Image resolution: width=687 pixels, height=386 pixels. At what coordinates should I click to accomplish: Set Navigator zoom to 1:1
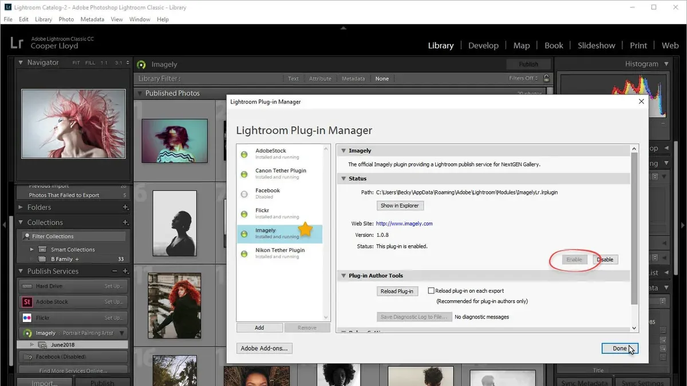104,63
